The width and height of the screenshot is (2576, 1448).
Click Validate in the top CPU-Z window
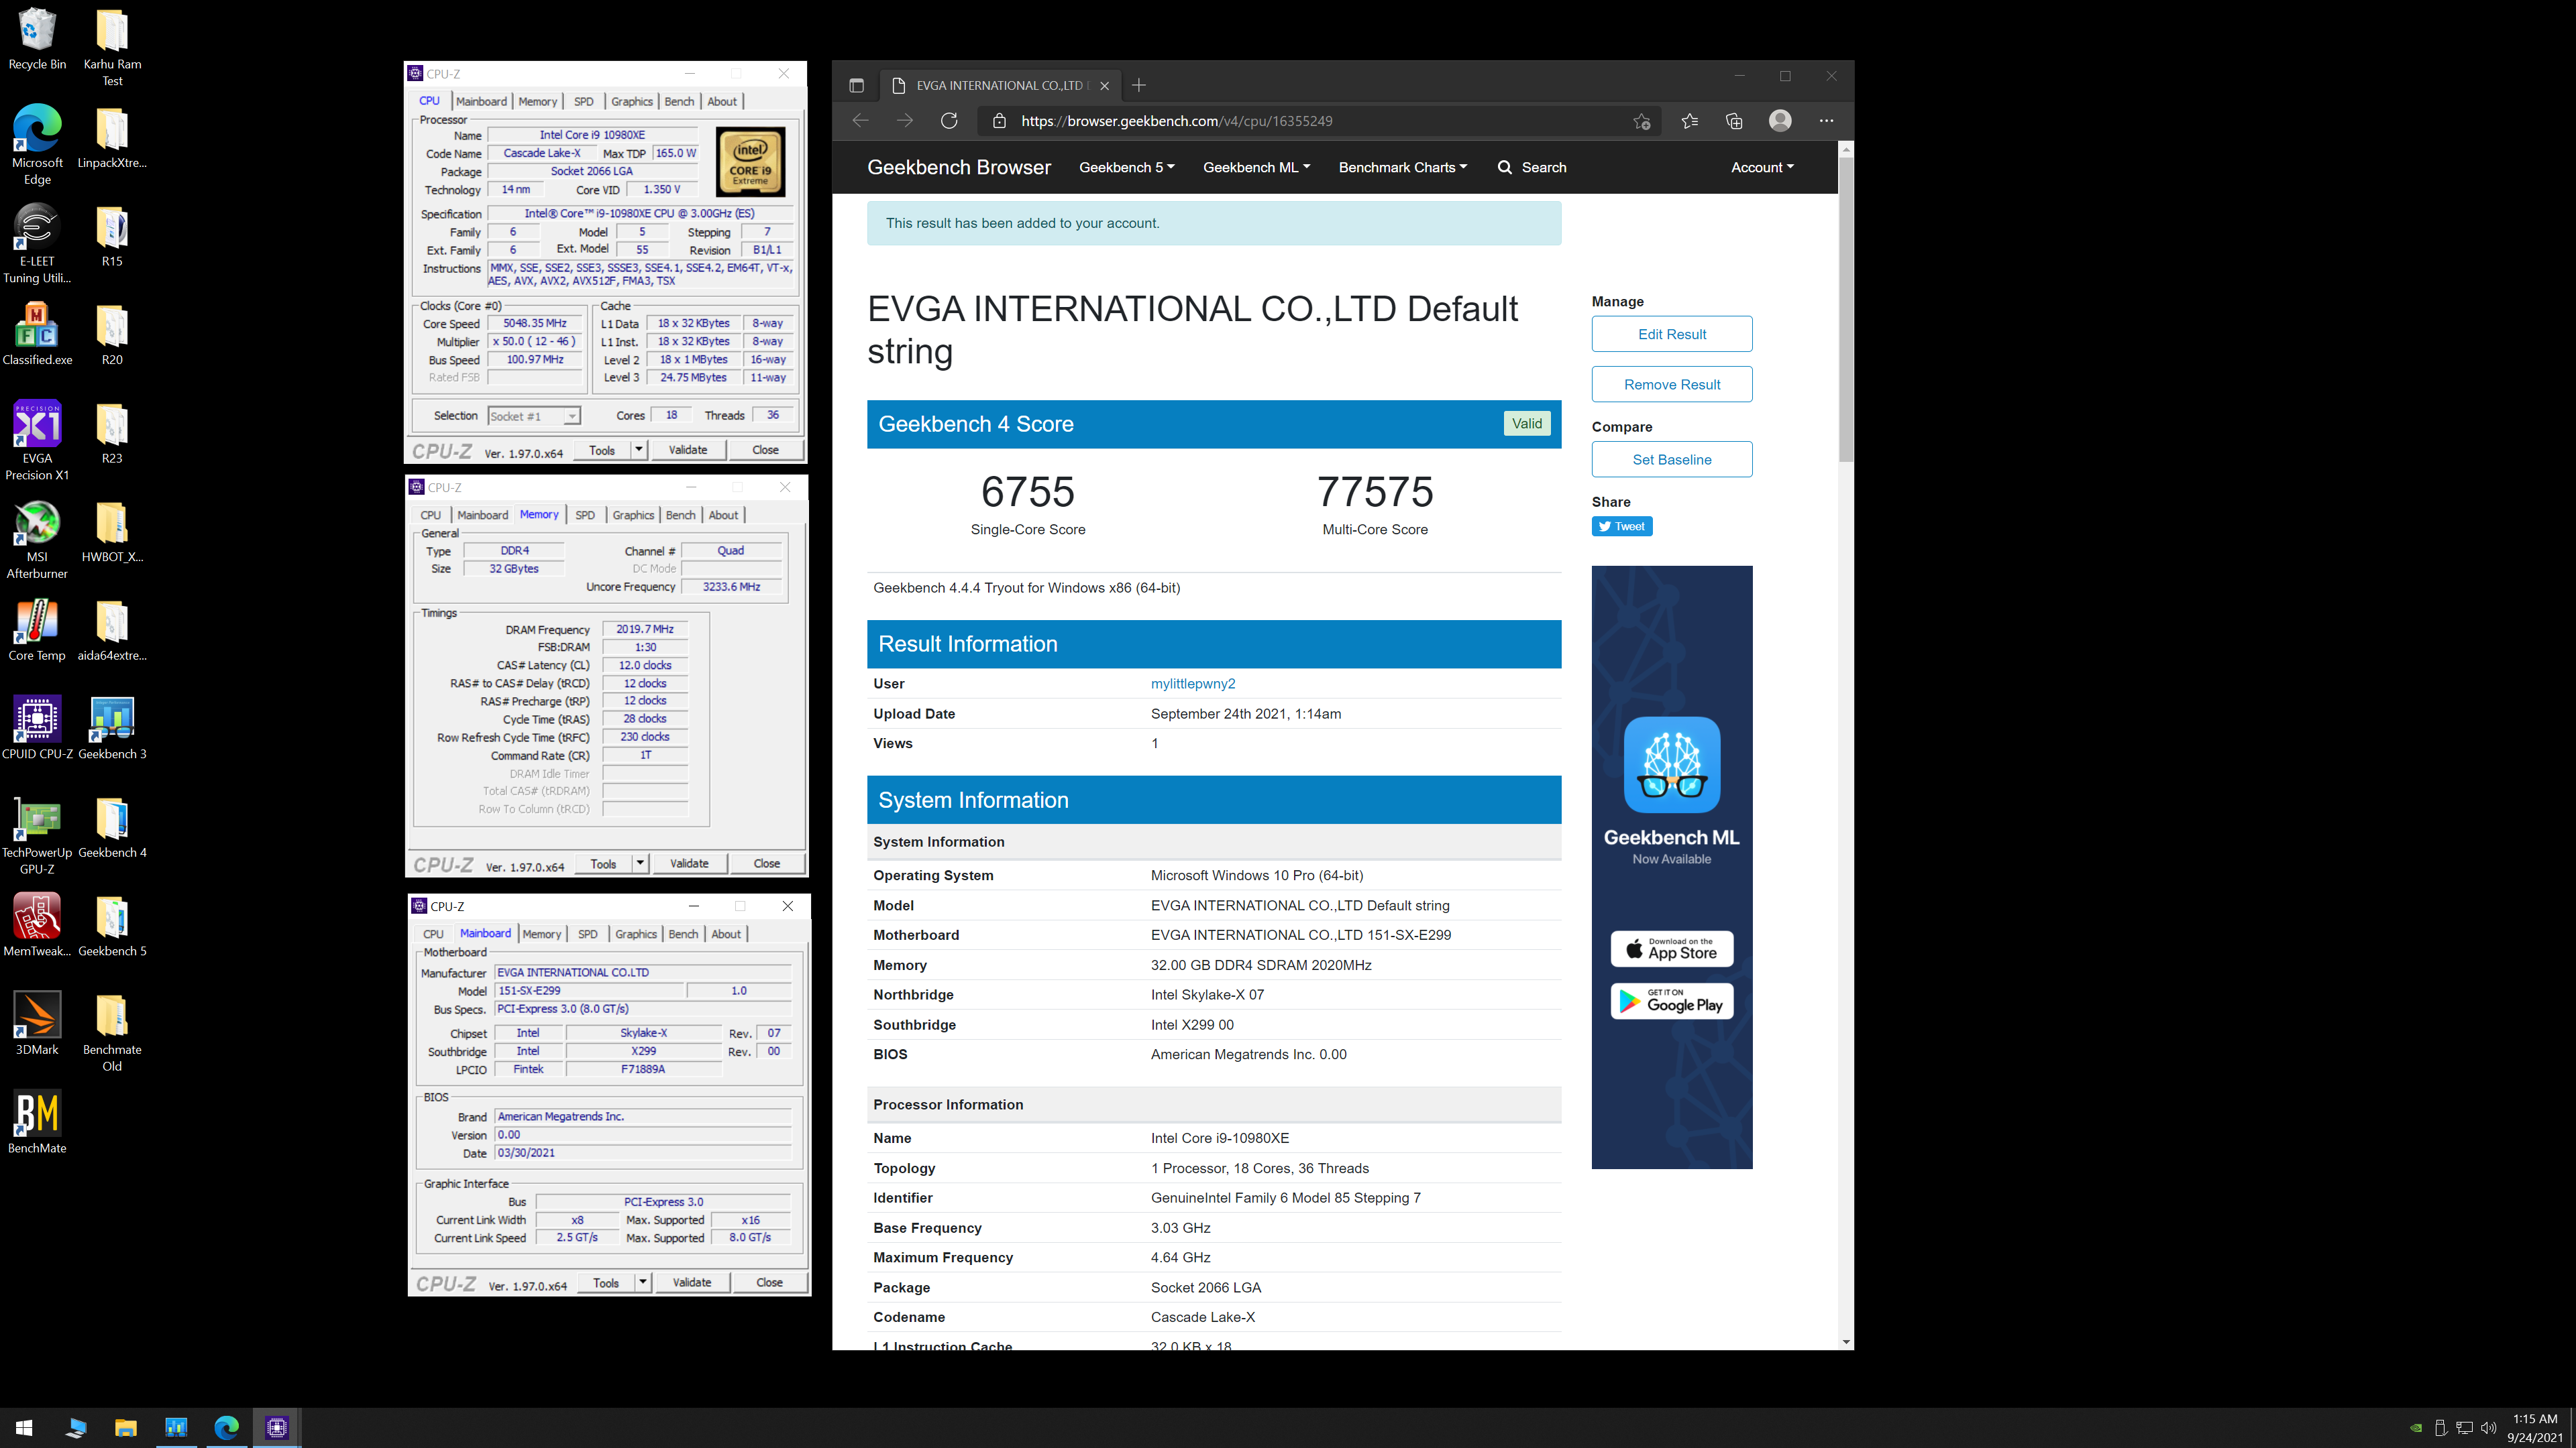[x=688, y=450]
